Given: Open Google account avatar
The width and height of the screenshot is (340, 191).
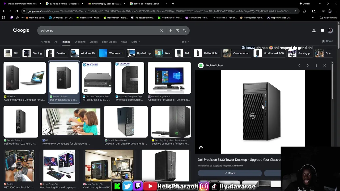Looking at the screenshot, I should coord(330,31).
